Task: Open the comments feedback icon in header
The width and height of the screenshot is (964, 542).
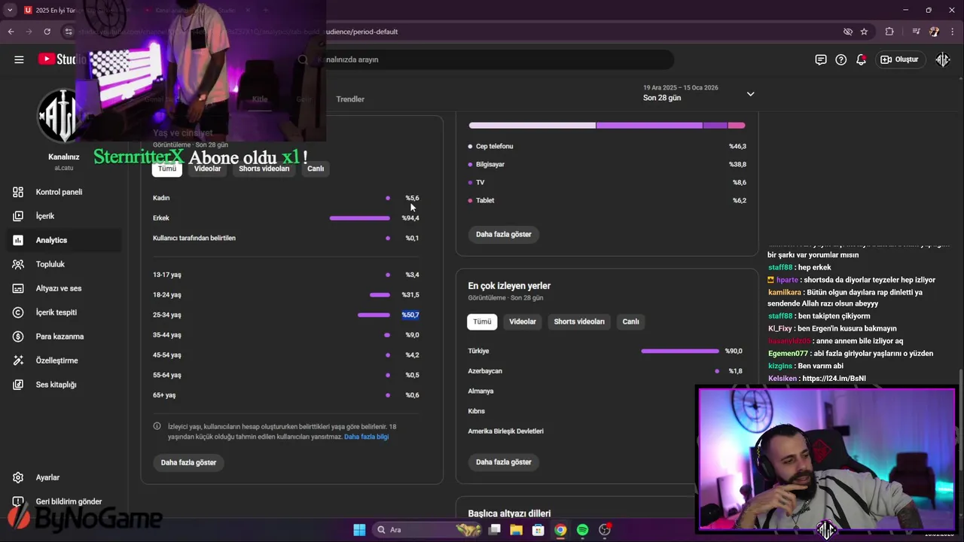Action: point(821,59)
